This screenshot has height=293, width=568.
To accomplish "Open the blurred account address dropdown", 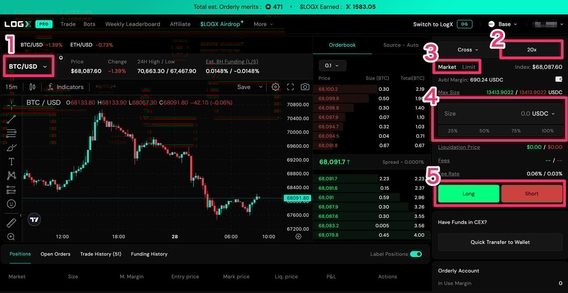I will [547, 24].
